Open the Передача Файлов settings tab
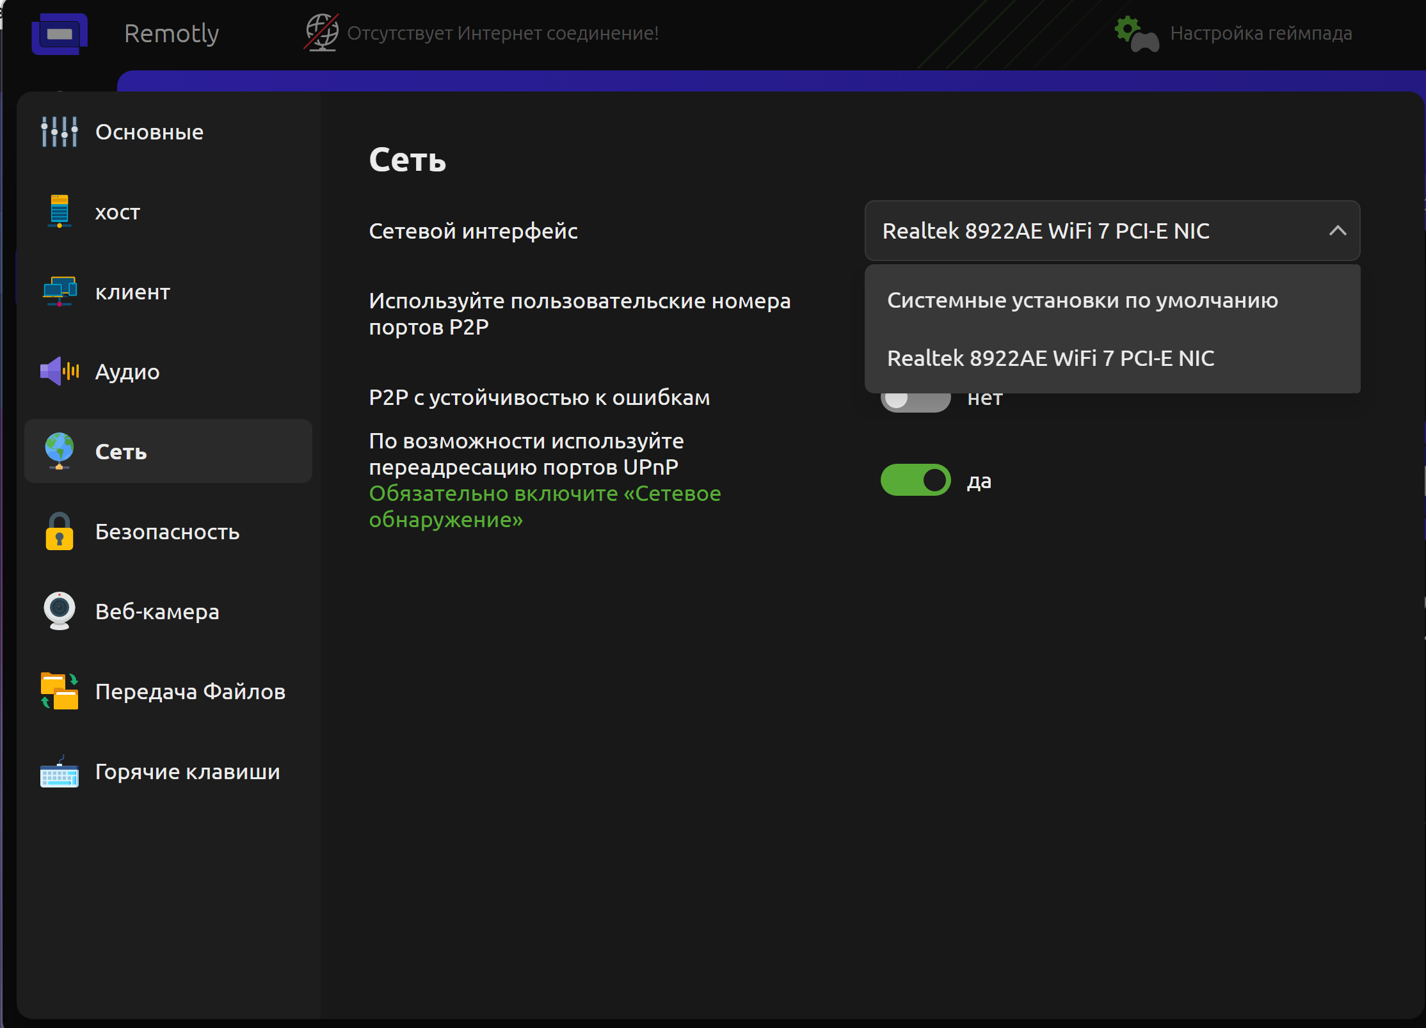Screen dimensions: 1426x1028 [x=189, y=692]
